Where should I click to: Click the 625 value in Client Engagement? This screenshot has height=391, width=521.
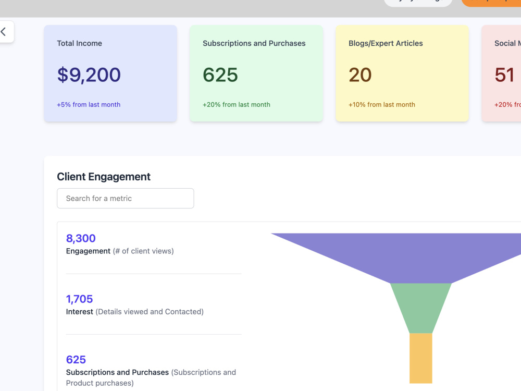[x=76, y=359]
